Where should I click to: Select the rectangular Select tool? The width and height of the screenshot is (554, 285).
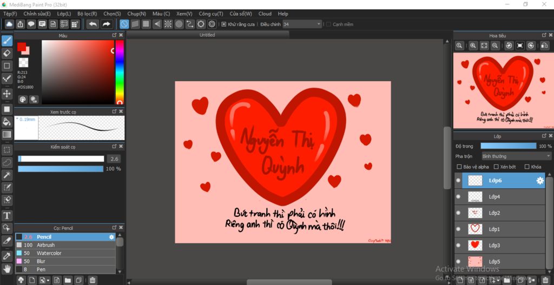tap(6, 150)
